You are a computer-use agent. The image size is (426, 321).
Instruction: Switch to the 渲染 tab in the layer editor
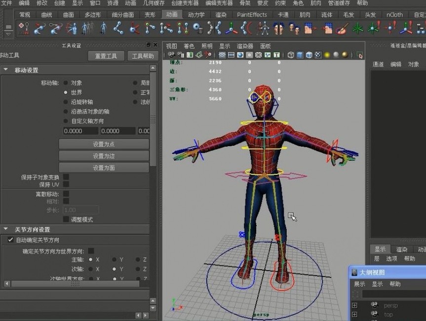(x=401, y=249)
